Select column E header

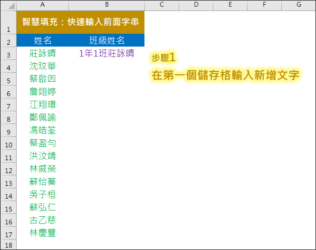tap(230, 5)
